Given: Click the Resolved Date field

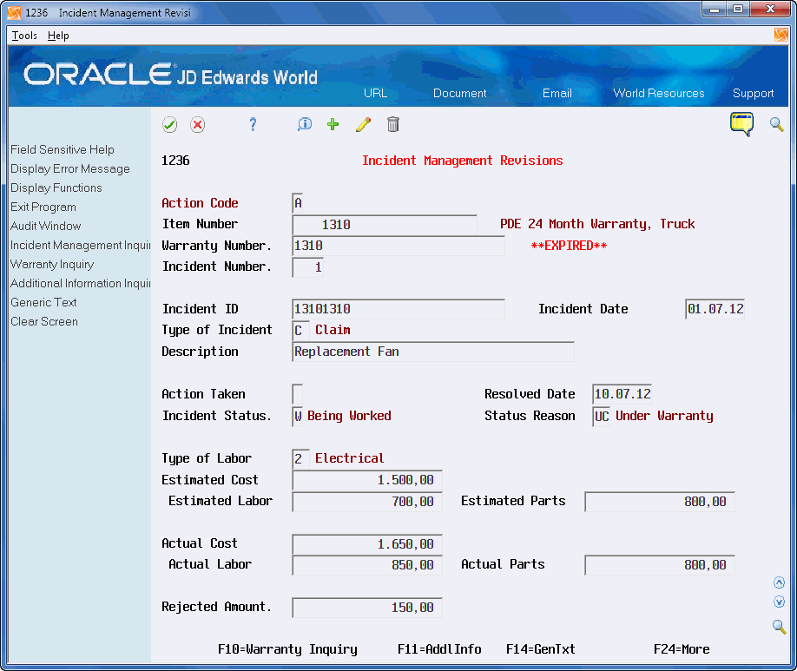Looking at the screenshot, I should [622, 394].
